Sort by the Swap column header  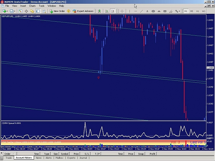pyautogui.click(x=140, y=154)
